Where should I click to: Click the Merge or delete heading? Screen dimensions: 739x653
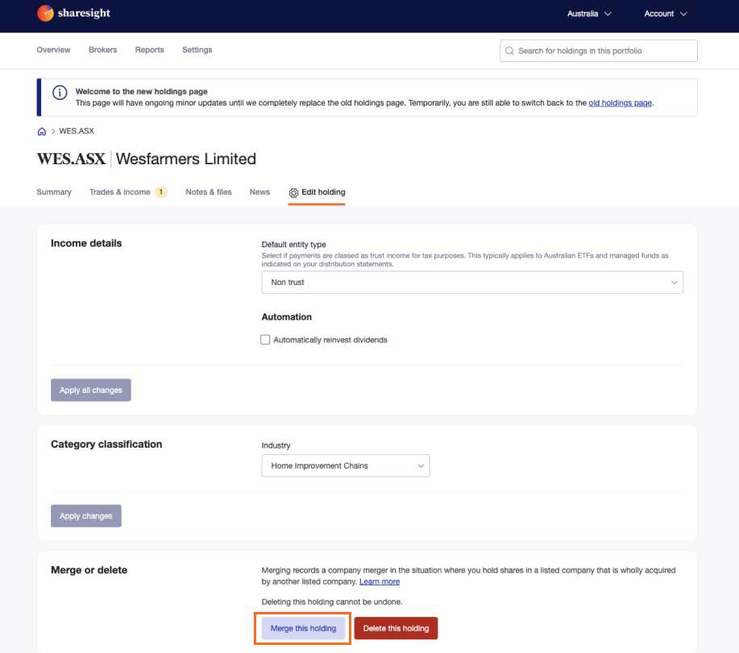(89, 570)
